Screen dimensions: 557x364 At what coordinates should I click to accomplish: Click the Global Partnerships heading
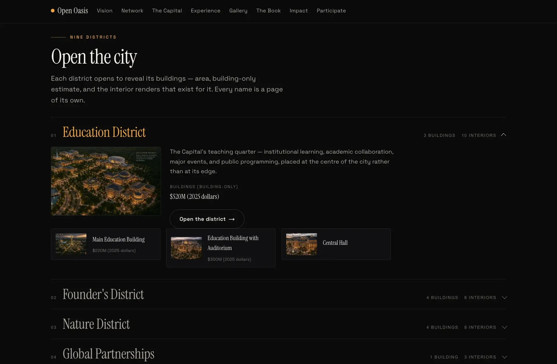(108, 354)
